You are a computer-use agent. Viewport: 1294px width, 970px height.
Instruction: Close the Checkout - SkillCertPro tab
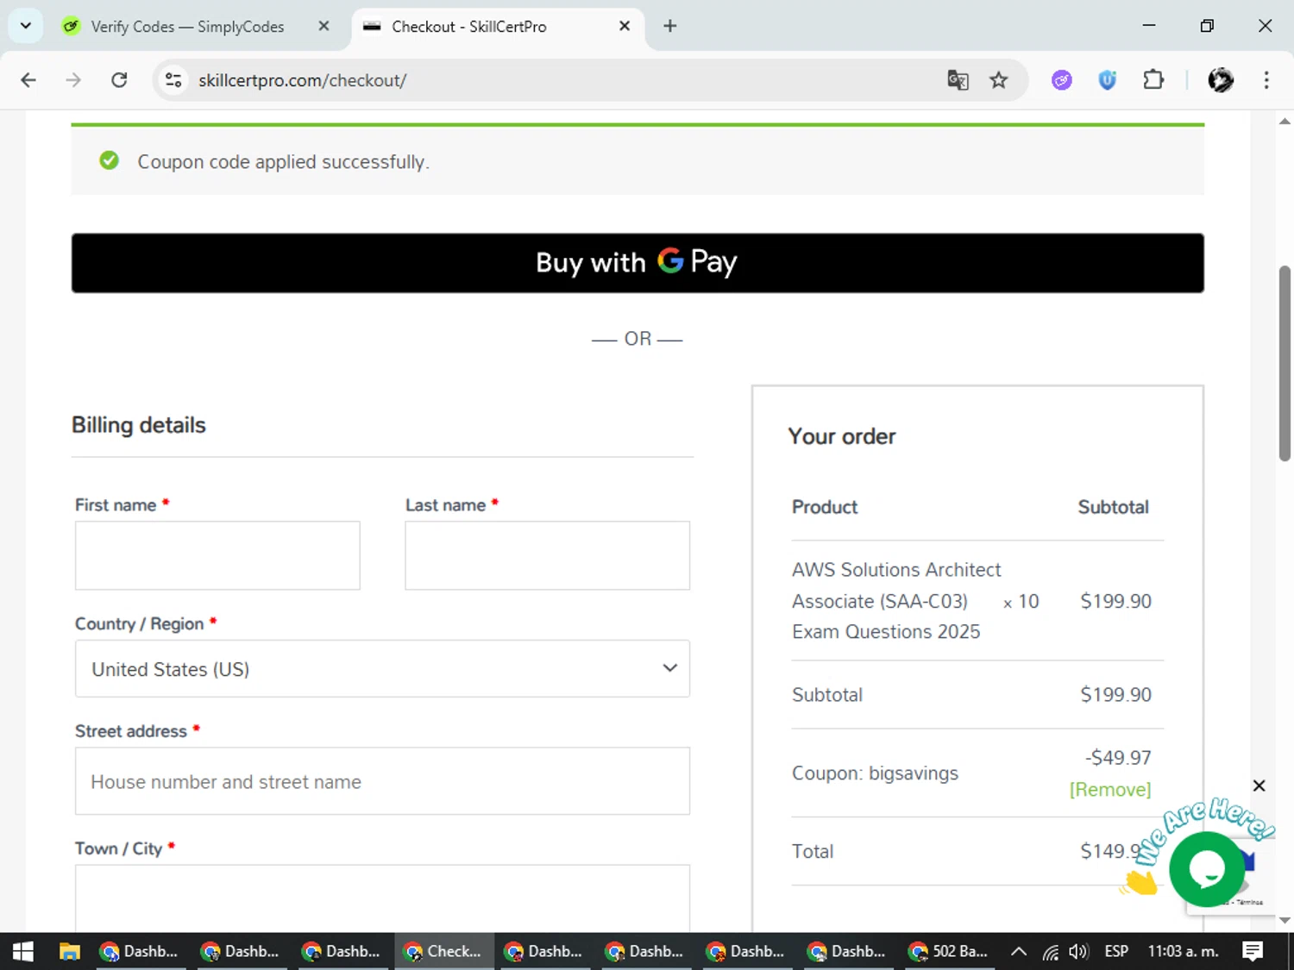625,26
